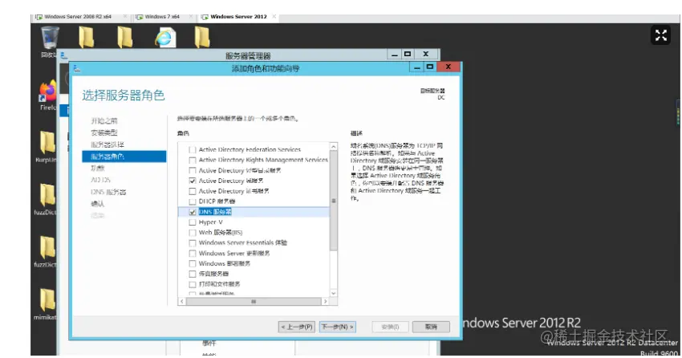The height and width of the screenshot is (358, 682).
Task: Close the Windows Server 2008 R2 x64 tab
Action: pos(125,17)
